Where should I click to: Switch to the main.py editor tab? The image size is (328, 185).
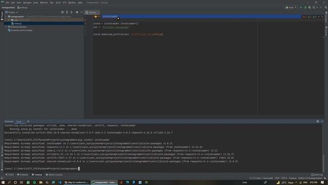pos(92,12)
